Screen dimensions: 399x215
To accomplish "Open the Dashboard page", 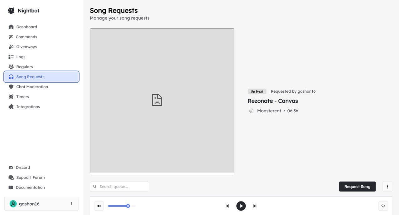I will pyautogui.click(x=26, y=27).
